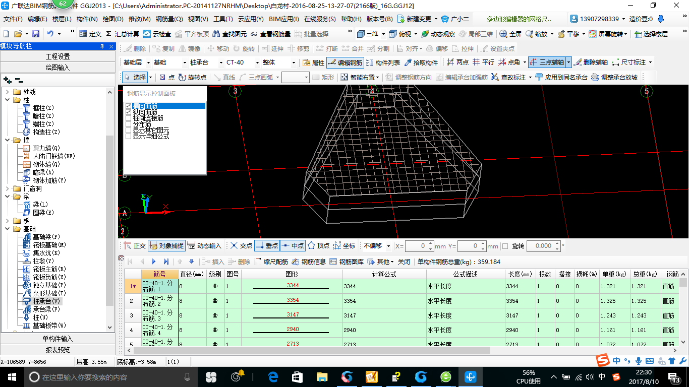Collapse the 柱 tree node
Image resolution: width=689 pixels, height=387 pixels.
[8, 100]
